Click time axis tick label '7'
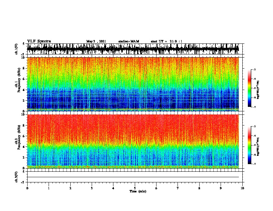Viewport: 273px width, 211px height. pyautogui.click(x=178, y=188)
